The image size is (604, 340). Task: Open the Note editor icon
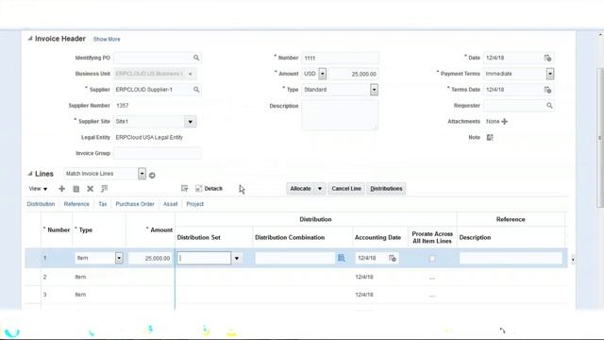490,137
